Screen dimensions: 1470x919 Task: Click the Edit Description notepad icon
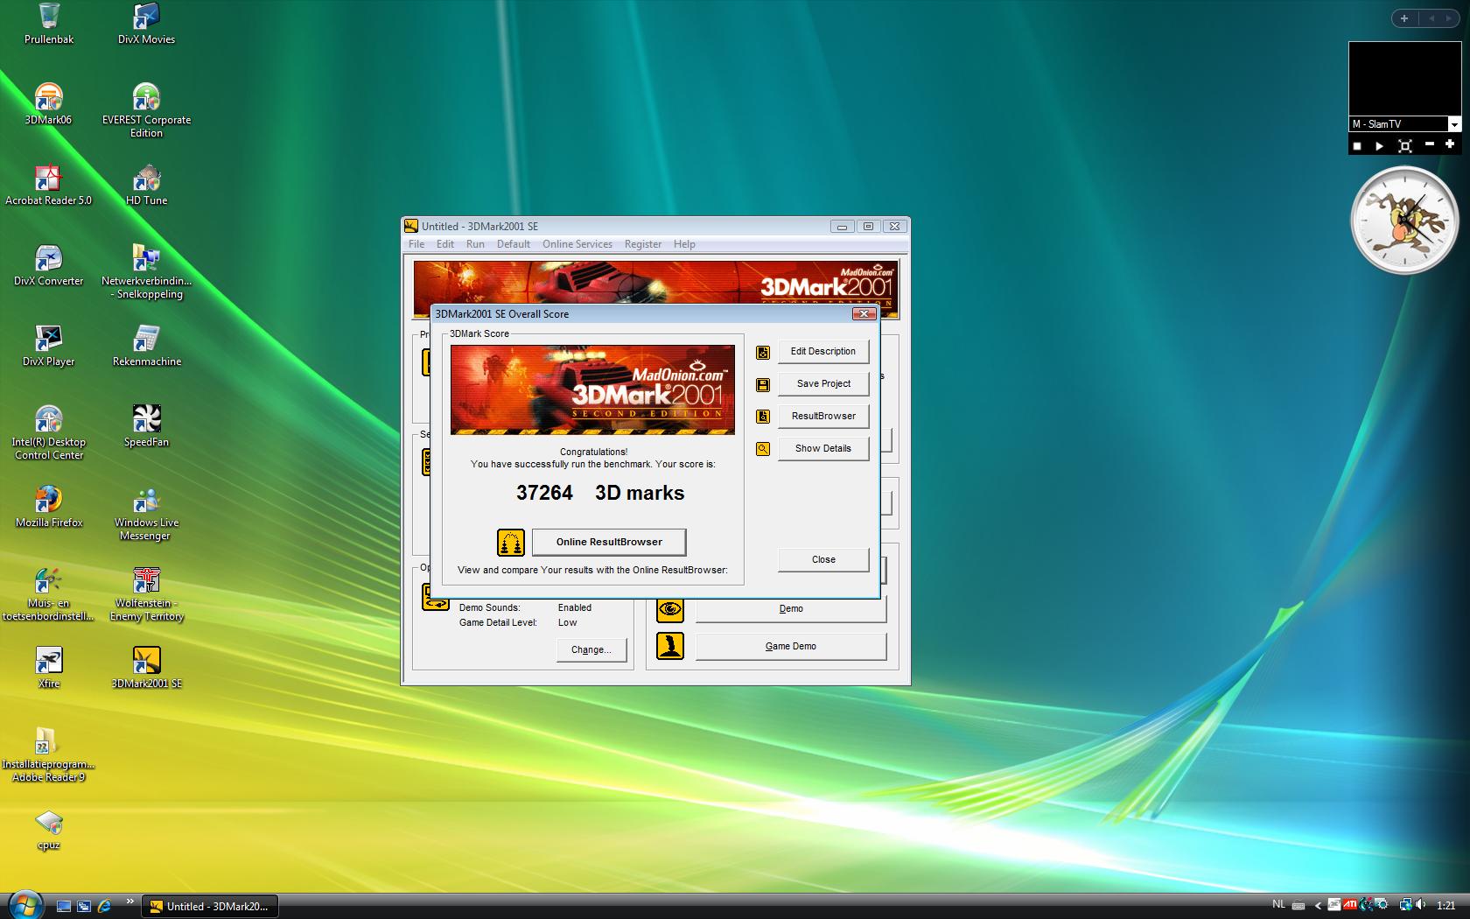tap(763, 352)
